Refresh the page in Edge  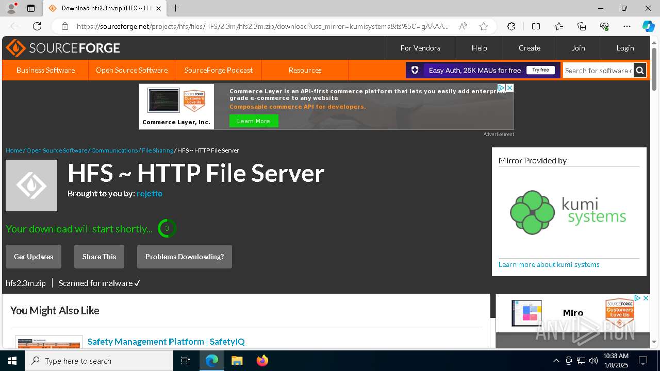pyautogui.click(x=37, y=26)
